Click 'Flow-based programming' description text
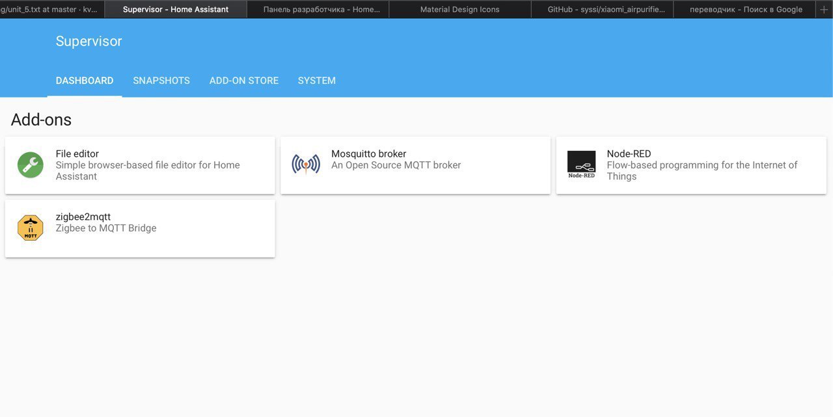 coord(702,170)
